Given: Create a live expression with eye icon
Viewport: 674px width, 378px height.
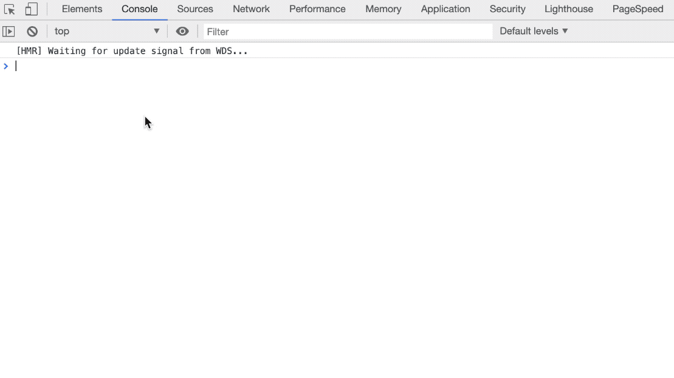Looking at the screenshot, I should click(x=182, y=31).
